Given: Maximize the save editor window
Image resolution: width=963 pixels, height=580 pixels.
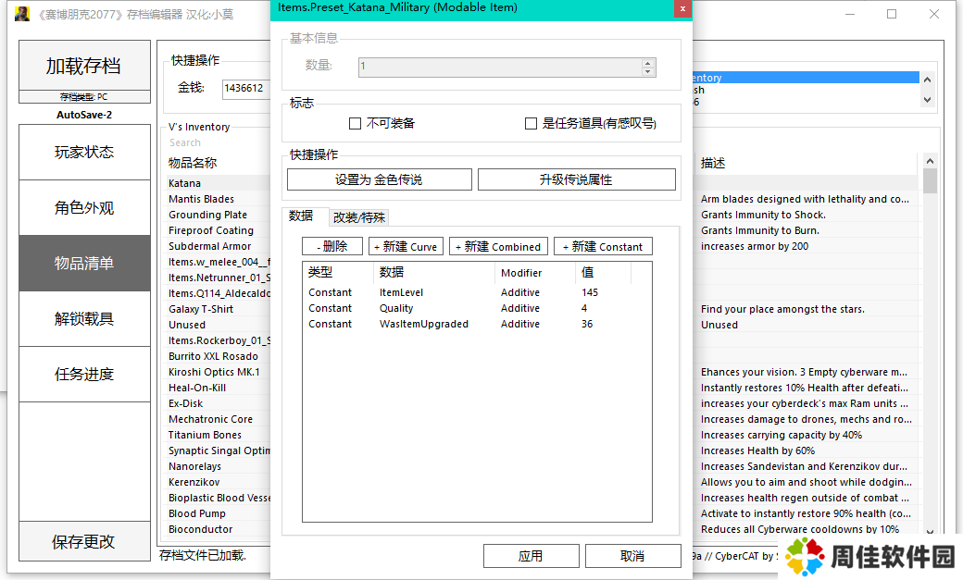Looking at the screenshot, I should pyautogui.click(x=892, y=14).
